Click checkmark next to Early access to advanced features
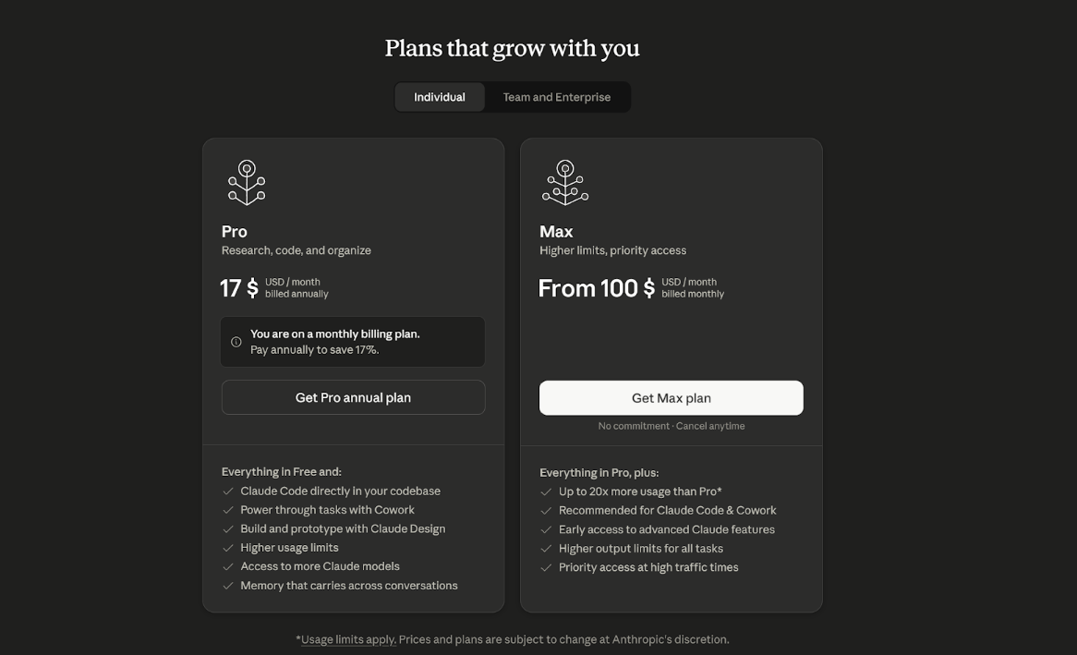The image size is (1077, 655). point(546,530)
